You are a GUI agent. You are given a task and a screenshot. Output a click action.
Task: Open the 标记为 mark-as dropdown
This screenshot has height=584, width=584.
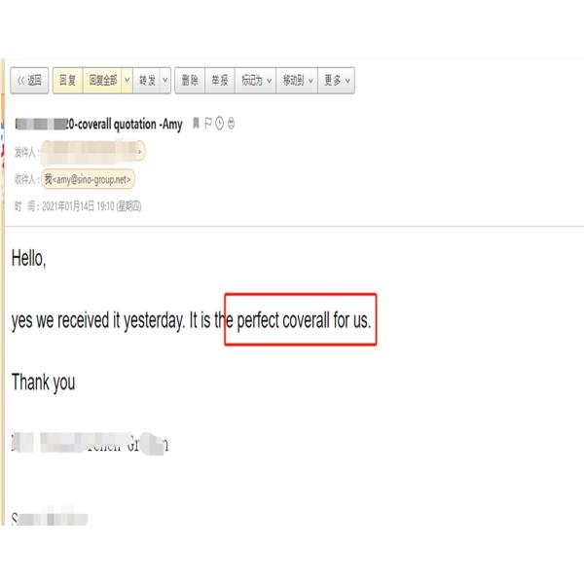[255, 80]
